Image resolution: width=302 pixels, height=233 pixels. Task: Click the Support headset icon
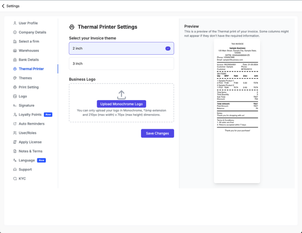tap(15, 170)
